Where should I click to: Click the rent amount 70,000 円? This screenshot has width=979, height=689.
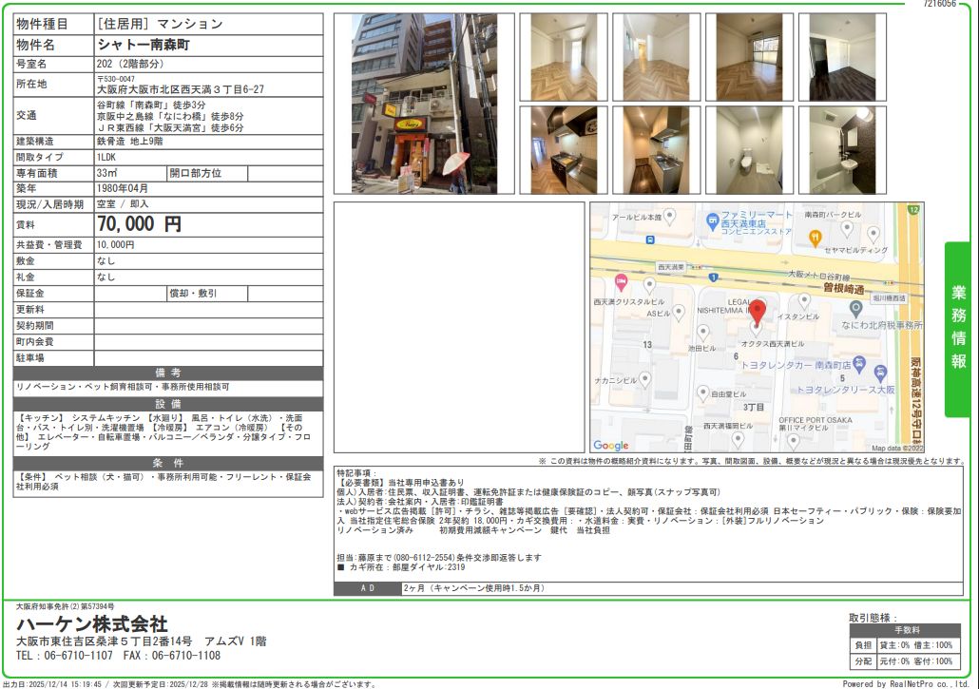[140, 224]
